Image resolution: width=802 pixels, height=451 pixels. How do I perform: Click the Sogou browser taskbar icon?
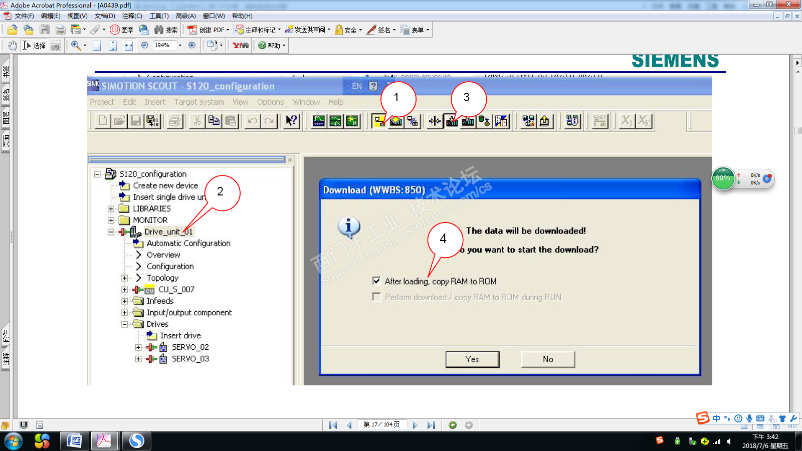136,441
